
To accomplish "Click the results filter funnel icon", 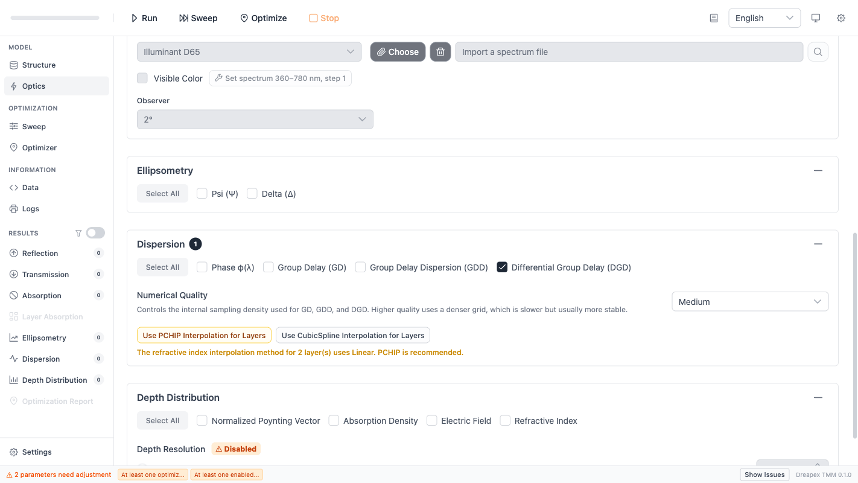I will 78,233.
